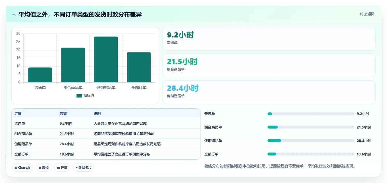The height and width of the screenshot is (183, 387).
Task: Click the 普通单 progress bar
Action: 311,114
